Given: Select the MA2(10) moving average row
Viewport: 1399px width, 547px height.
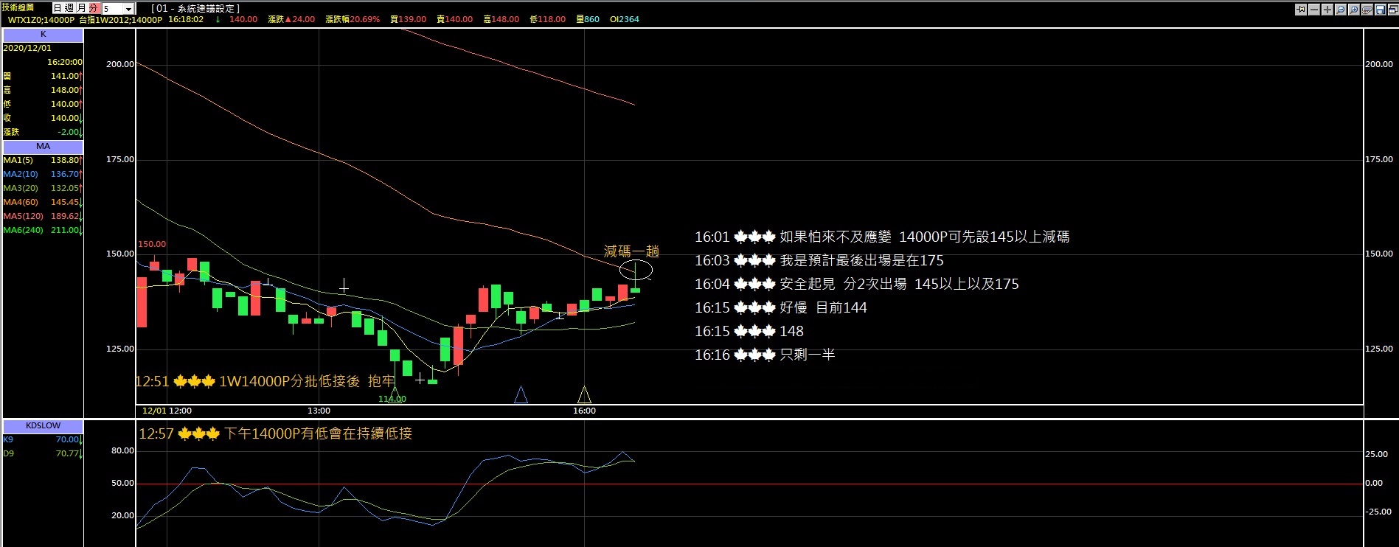Looking at the screenshot, I should (43, 174).
